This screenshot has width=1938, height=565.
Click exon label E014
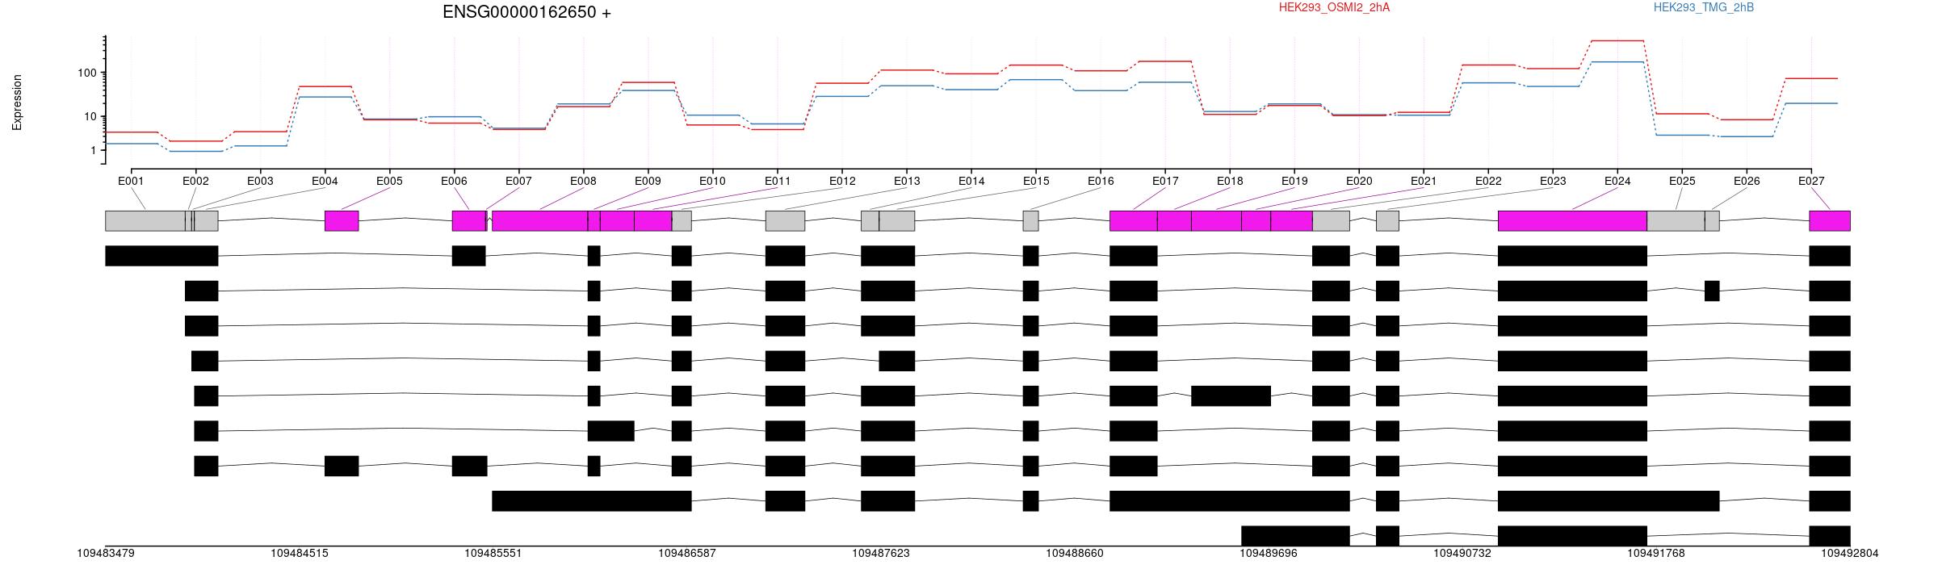point(971,181)
